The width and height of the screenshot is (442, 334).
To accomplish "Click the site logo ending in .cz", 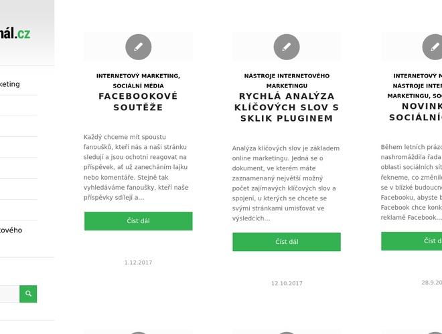I will (x=15, y=33).
